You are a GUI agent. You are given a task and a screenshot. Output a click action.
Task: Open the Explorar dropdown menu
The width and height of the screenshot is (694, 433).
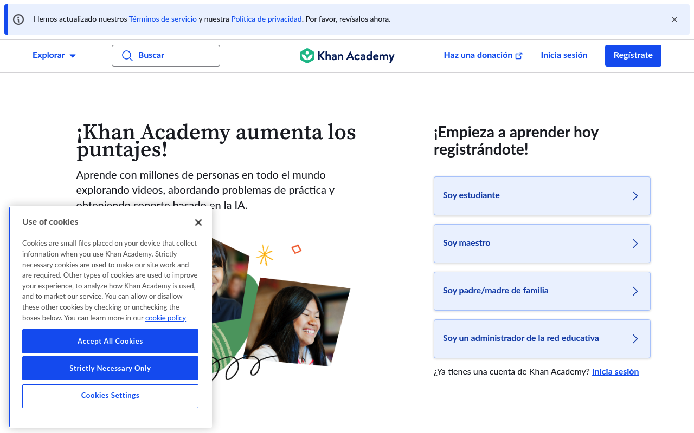[54, 55]
